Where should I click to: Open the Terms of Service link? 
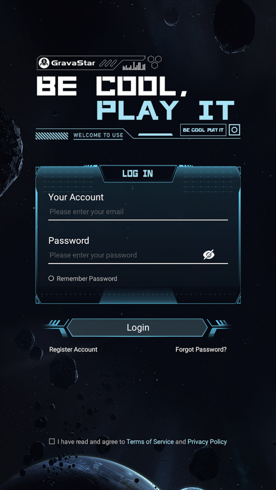click(150, 442)
